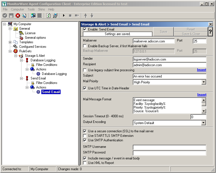Move item up with the arrow icon
The width and height of the screenshot is (216, 173).
[85, 16]
